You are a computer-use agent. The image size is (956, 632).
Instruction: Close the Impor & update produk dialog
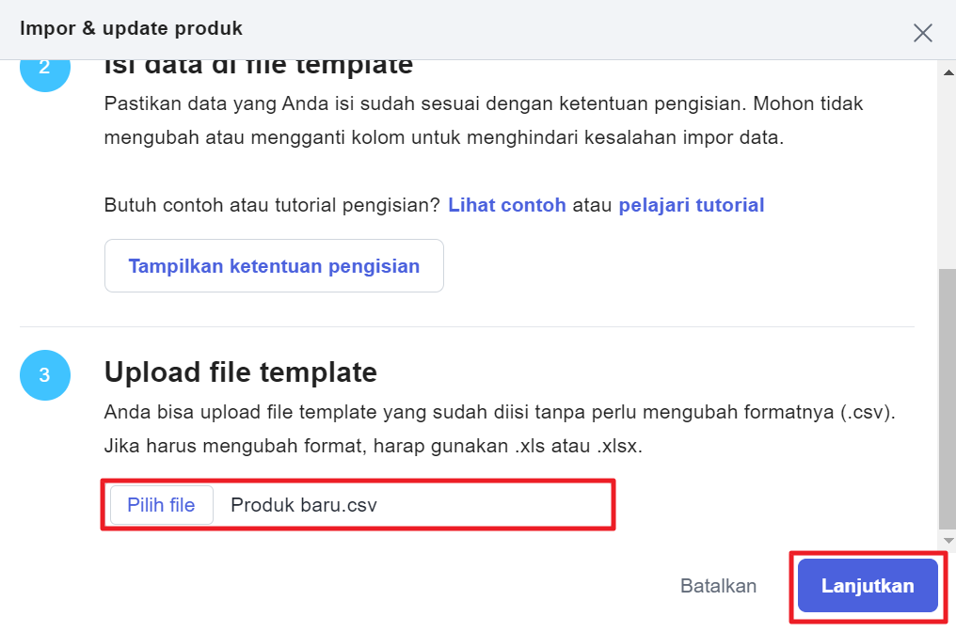tap(922, 32)
